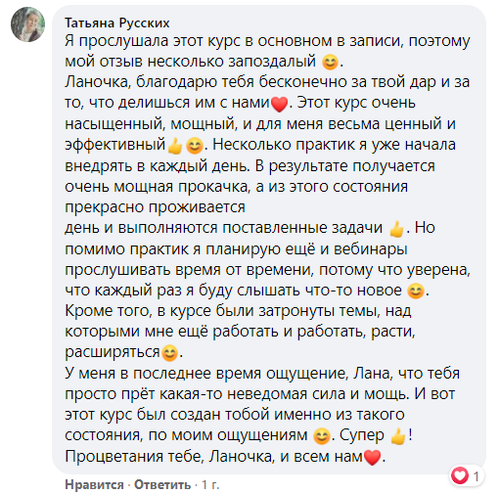Screen dimensions: 500x494
Task: Click the closing line Процветания тебе, Ланочка
Action: click(x=225, y=457)
